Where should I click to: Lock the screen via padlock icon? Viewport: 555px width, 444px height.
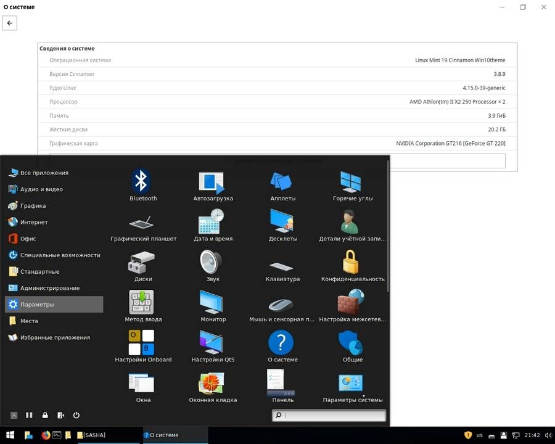pyautogui.click(x=45, y=415)
